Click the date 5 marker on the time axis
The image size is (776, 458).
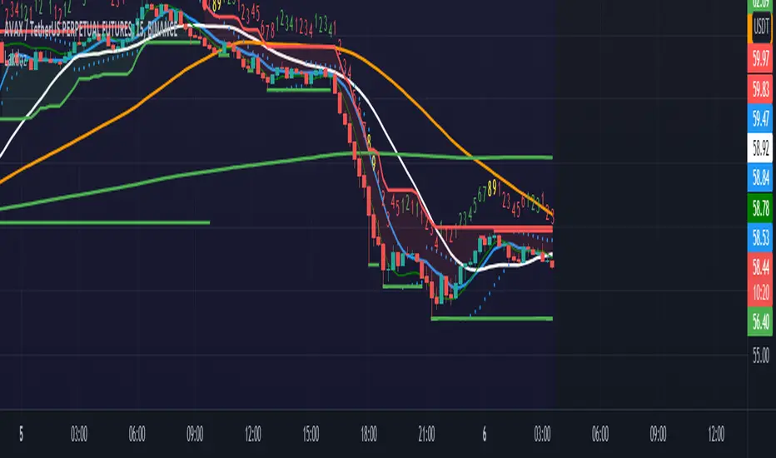pos(21,434)
